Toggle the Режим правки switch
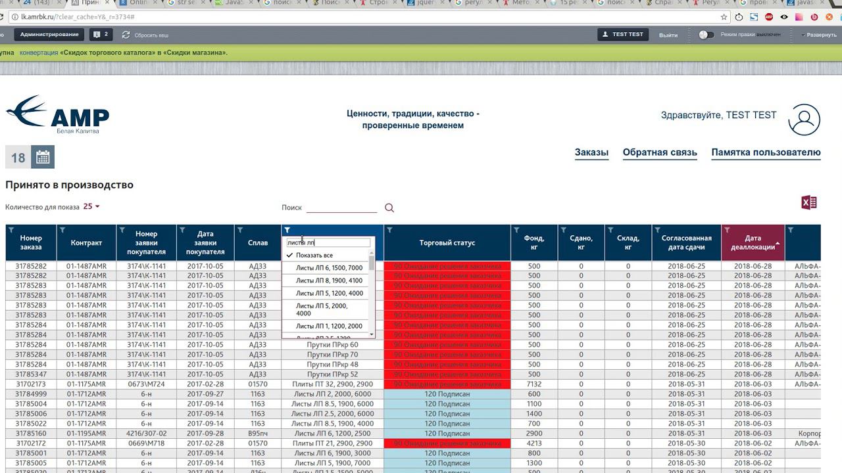Screen dimensions: 842x473 706,35
